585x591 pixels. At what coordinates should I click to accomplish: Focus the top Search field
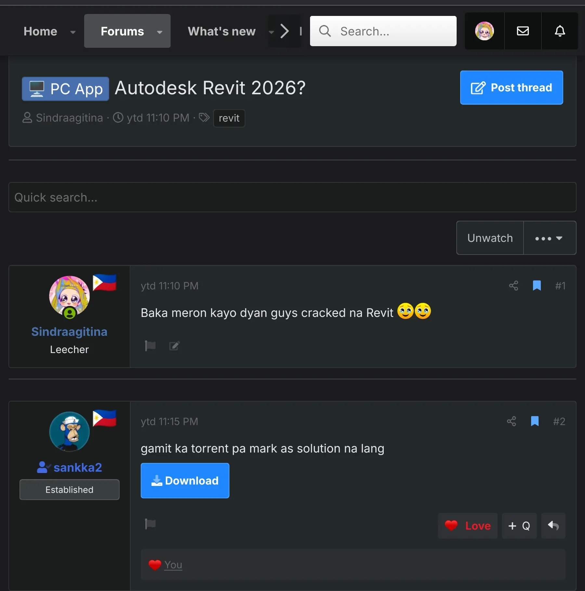point(383,31)
